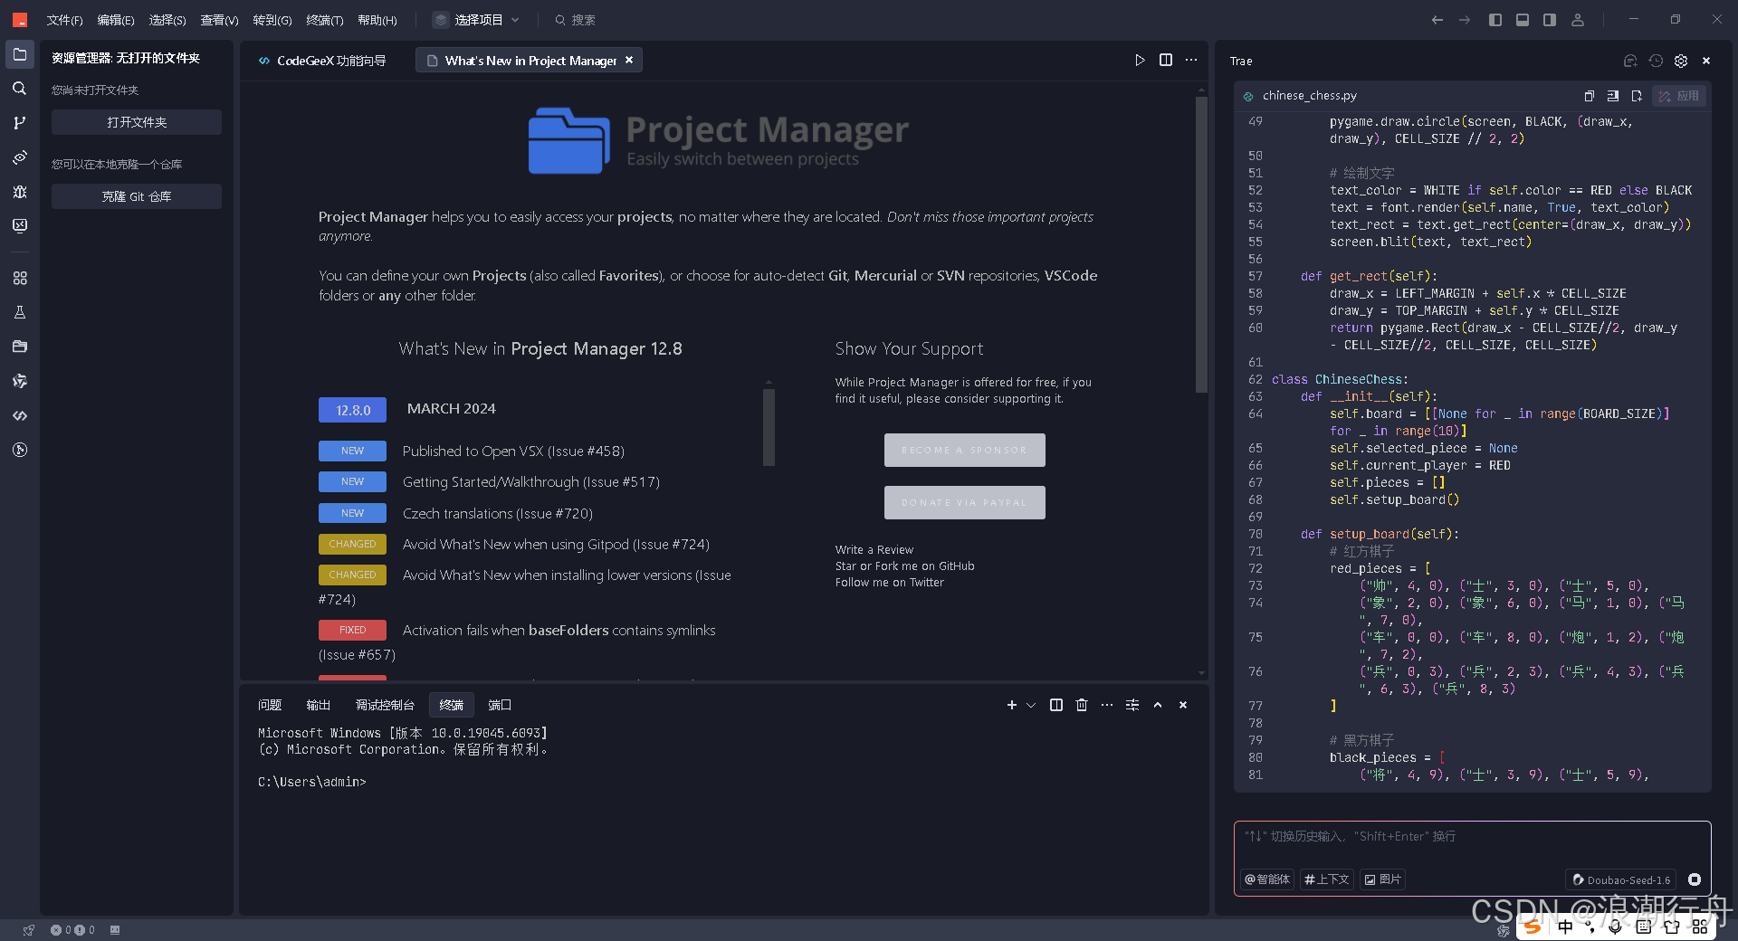Viewport: 1738px width, 941px height.
Task: Create a new chat in Trae panel
Action: (x=1630, y=61)
